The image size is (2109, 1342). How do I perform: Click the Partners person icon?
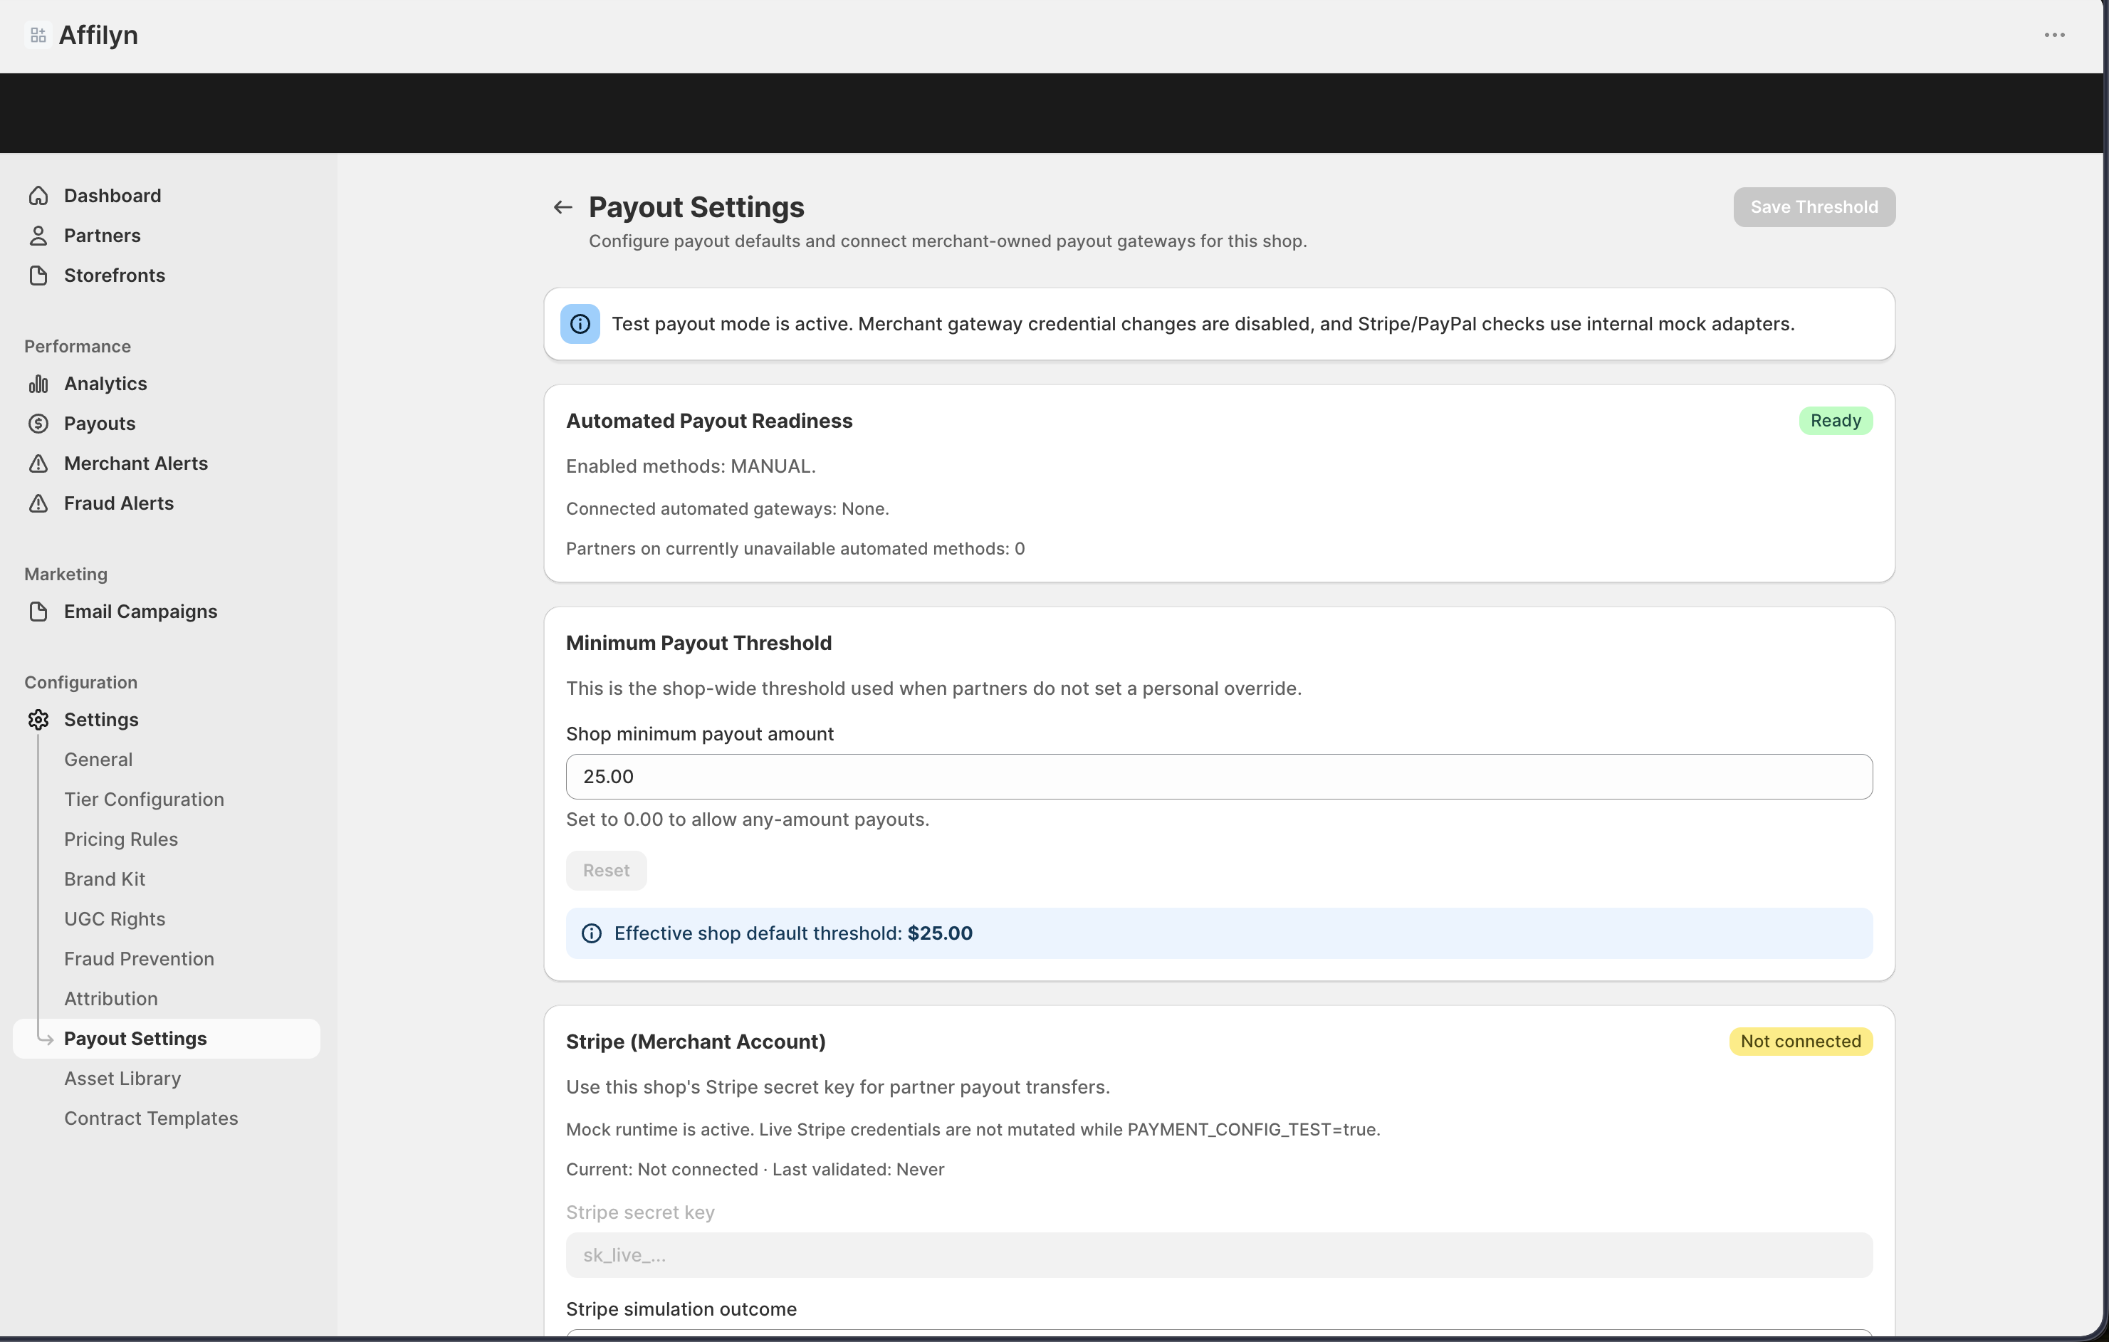tap(38, 236)
